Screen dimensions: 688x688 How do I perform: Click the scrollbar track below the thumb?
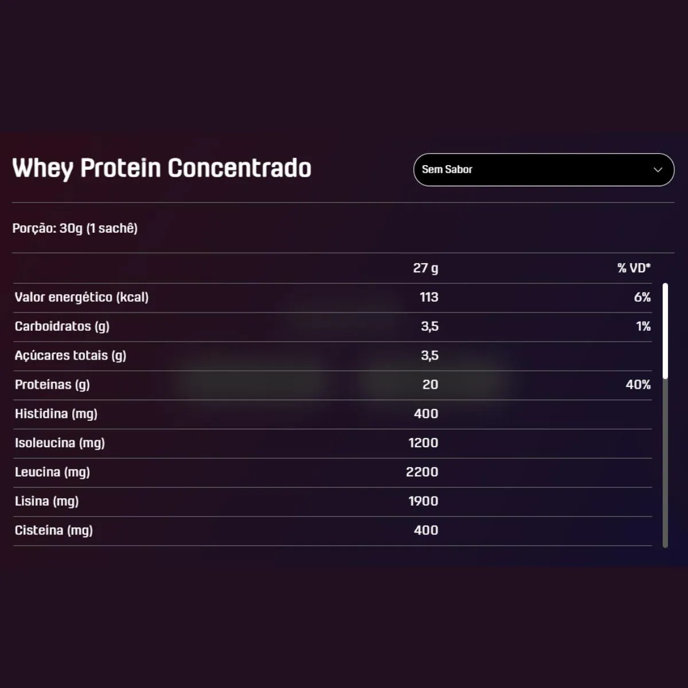pyautogui.click(x=665, y=463)
